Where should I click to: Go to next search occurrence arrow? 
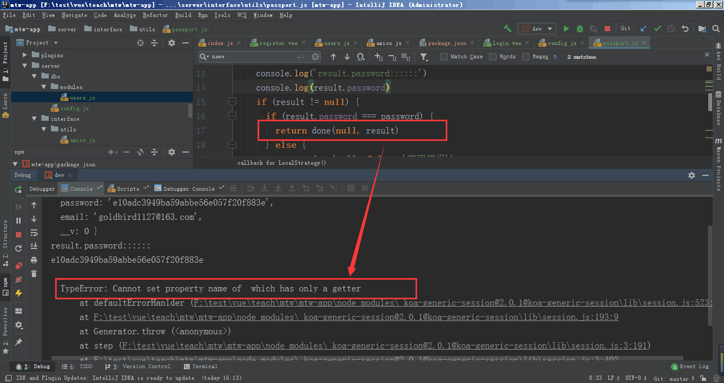click(347, 57)
